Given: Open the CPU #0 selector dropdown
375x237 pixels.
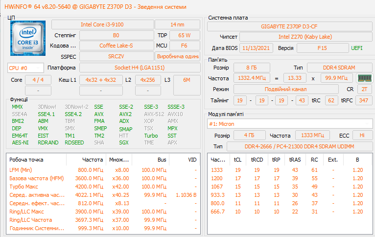Looking at the screenshot, I should click(x=25, y=68).
